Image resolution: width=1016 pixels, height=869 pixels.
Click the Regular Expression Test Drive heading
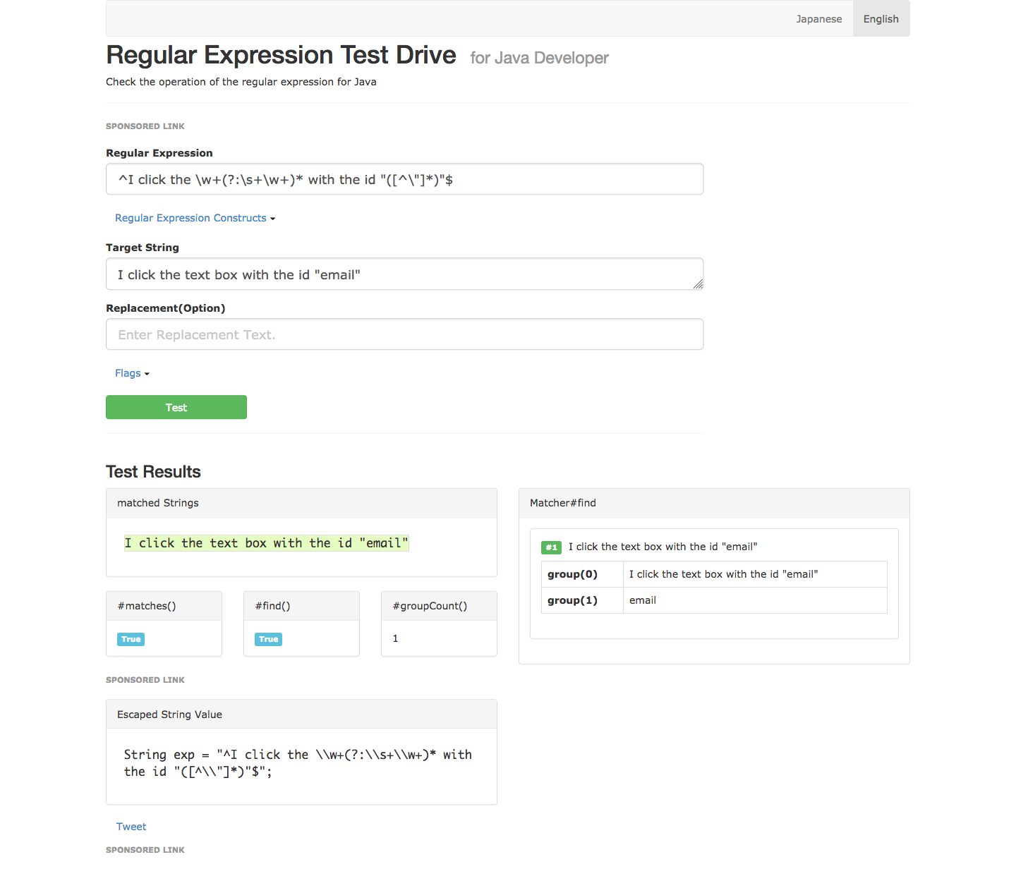point(281,55)
